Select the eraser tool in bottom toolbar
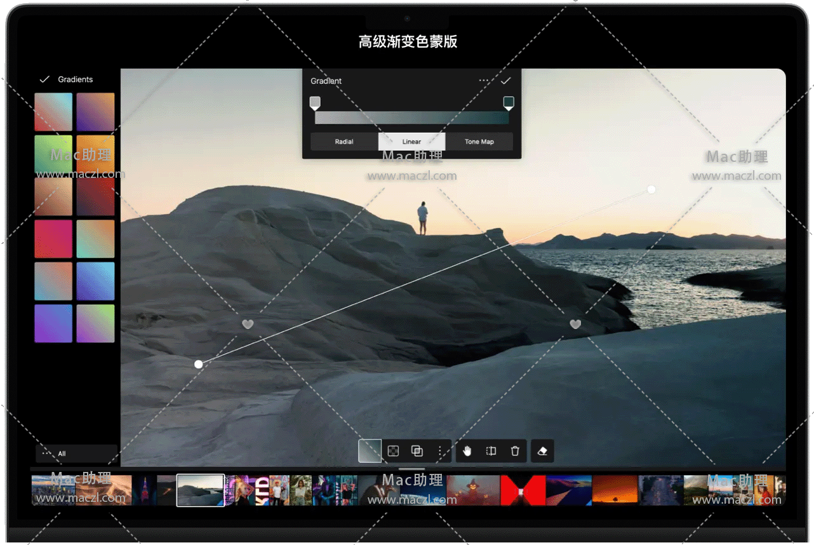Image resolution: width=814 pixels, height=545 pixels. point(542,451)
